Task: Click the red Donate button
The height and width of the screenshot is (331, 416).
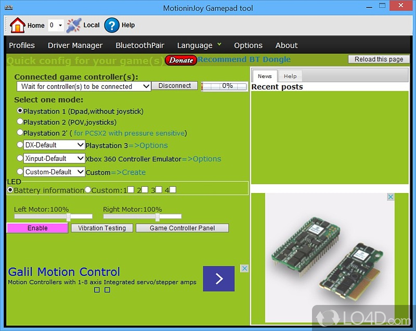Action: coord(181,60)
